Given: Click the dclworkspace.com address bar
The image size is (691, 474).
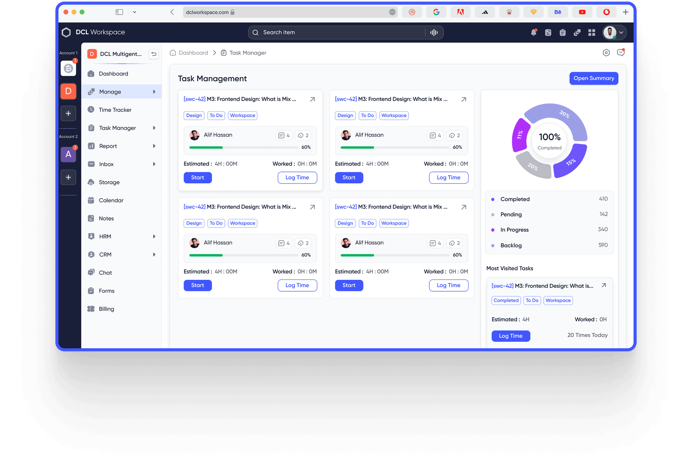Looking at the screenshot, I should pos(290,12).
